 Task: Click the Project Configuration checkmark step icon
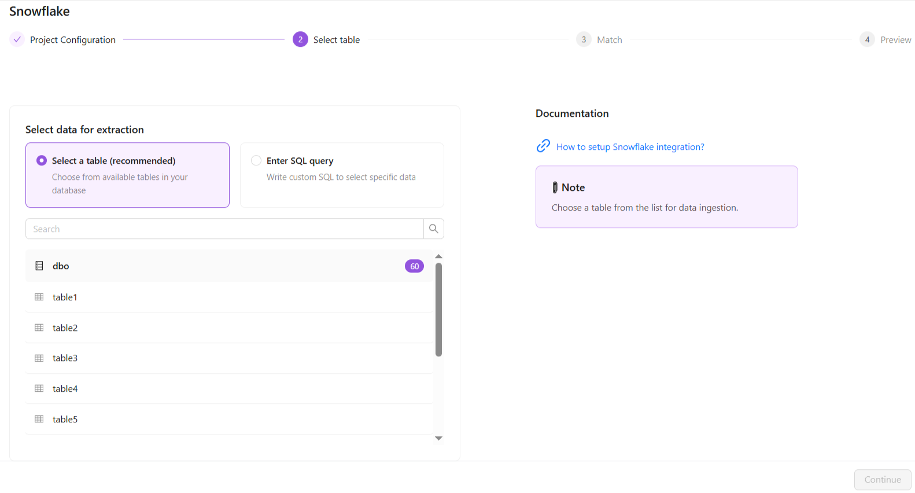click(x=17, y=39)
